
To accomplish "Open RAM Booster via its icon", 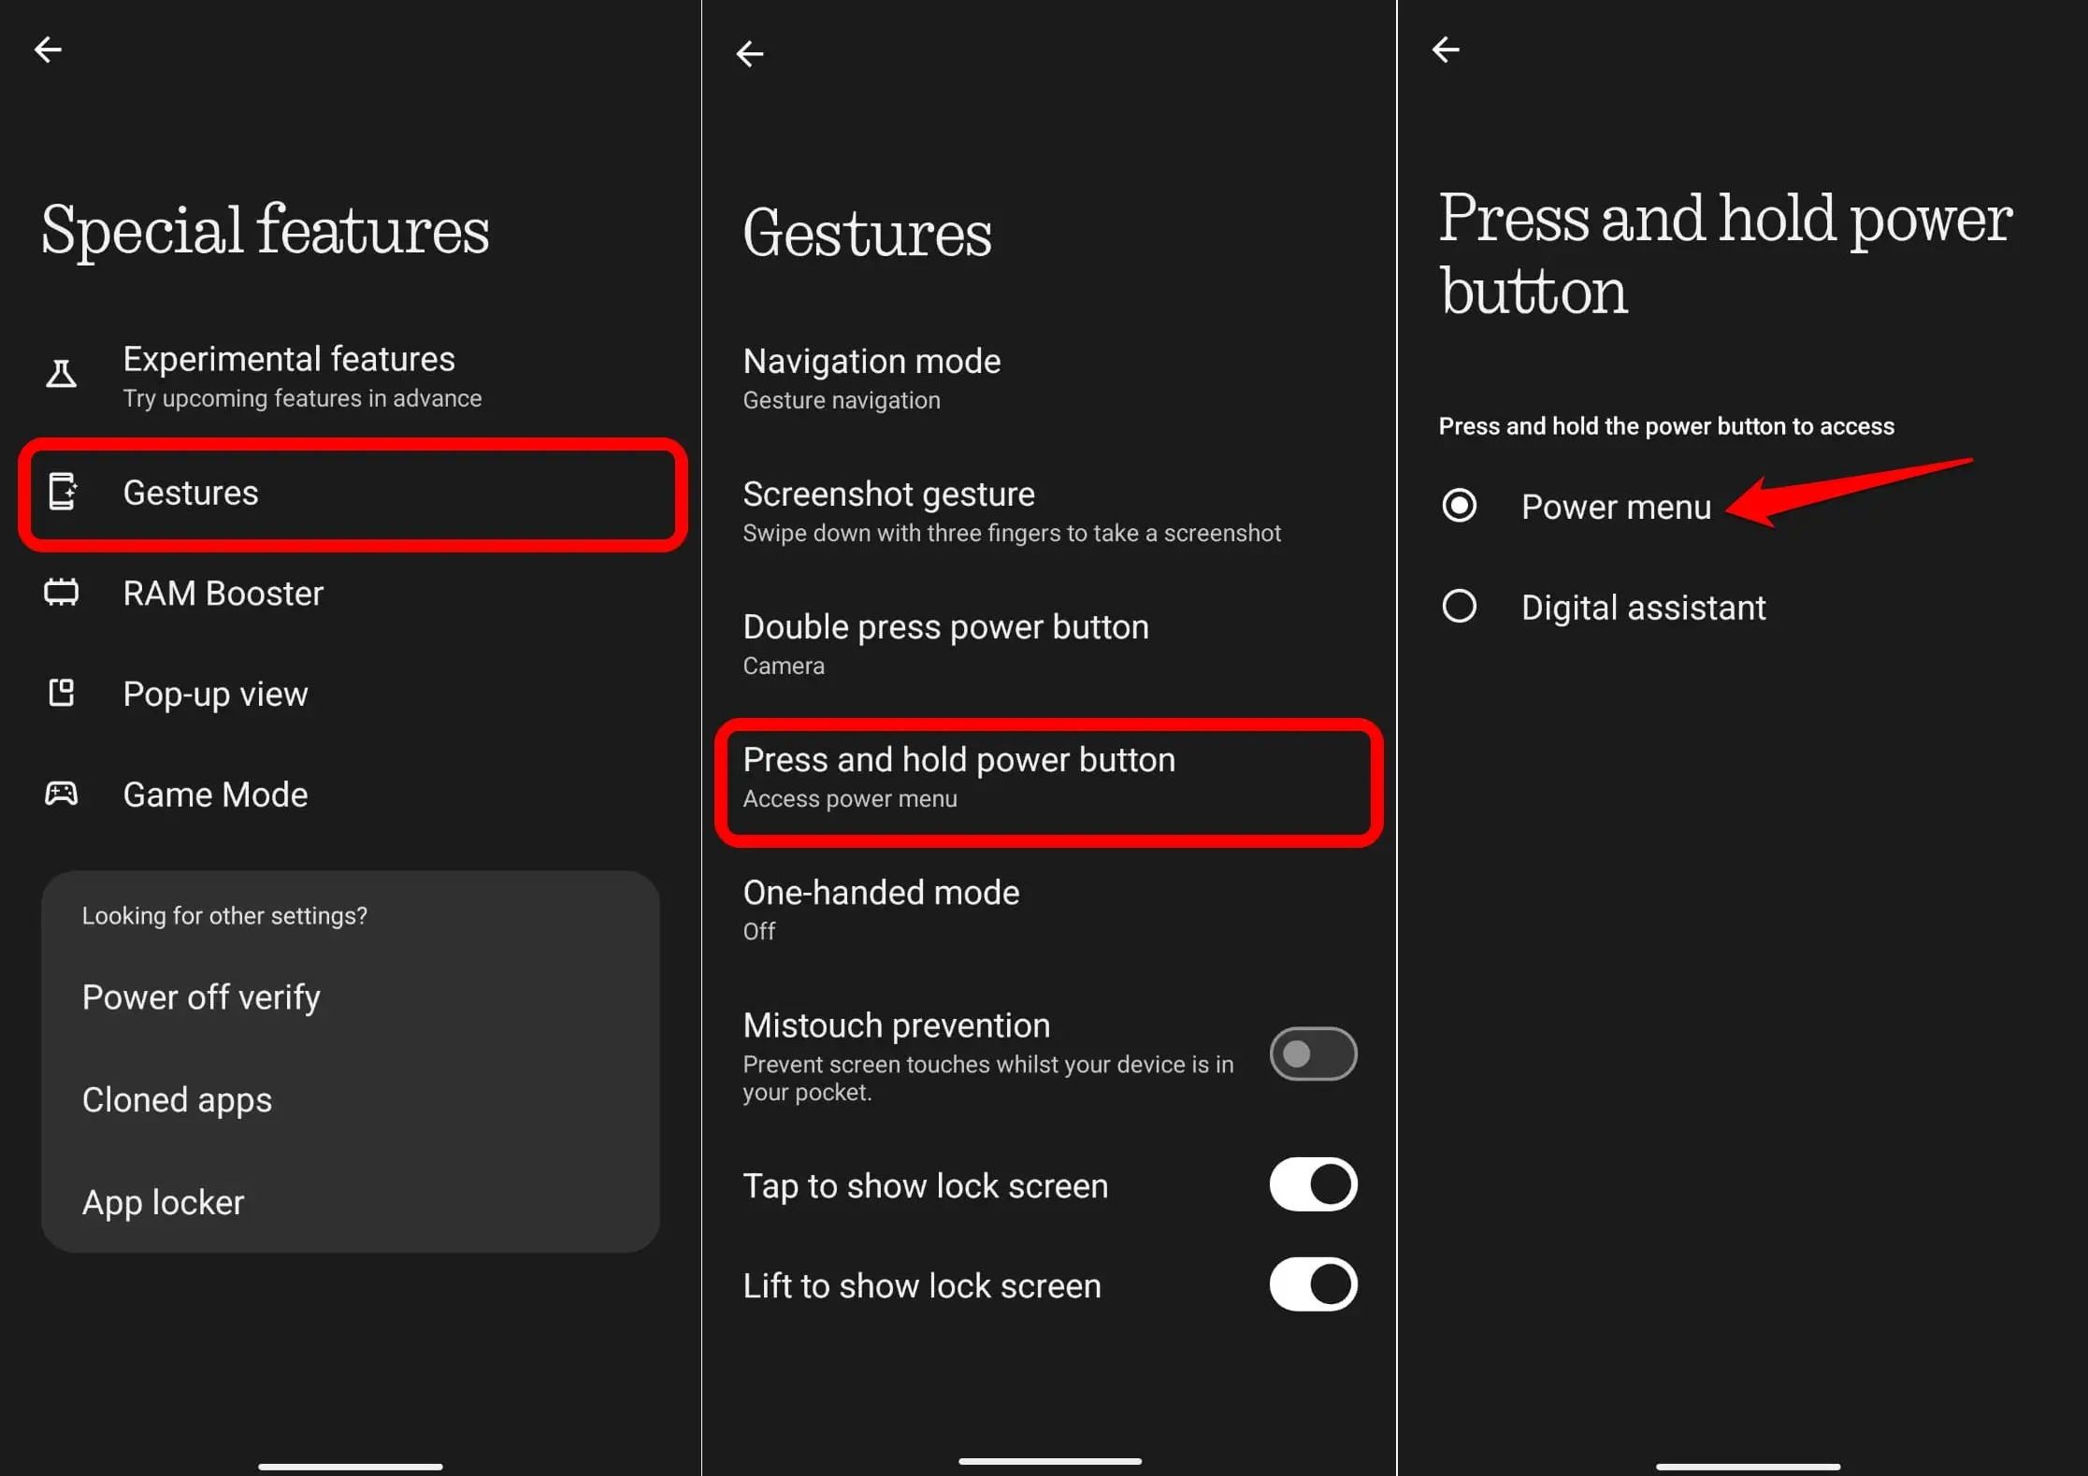I will (61, 593).
